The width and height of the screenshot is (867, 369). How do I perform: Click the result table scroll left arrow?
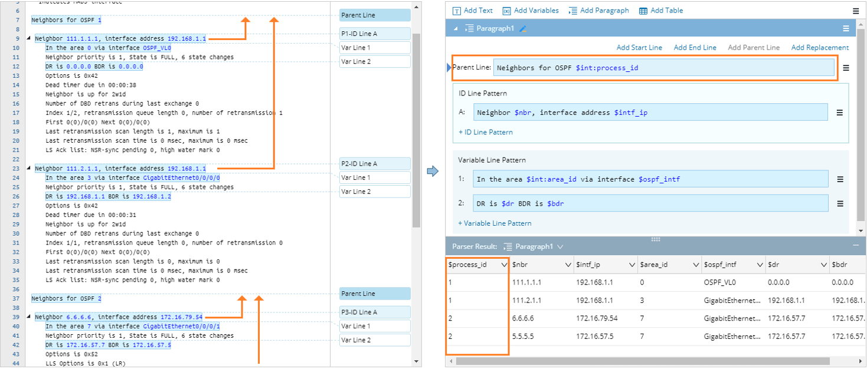click(x=450, y=361)
